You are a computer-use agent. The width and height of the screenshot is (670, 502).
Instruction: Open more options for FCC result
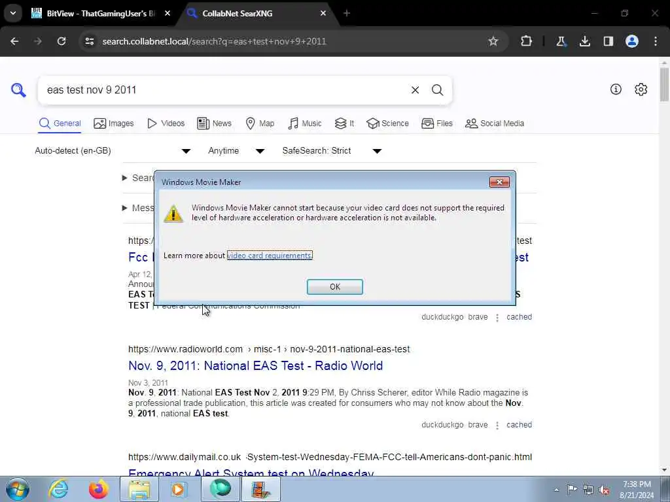point(497,318)
